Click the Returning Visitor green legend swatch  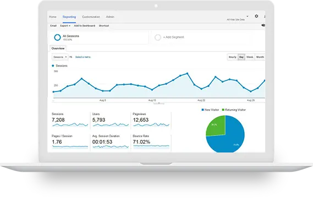(223, 110)
